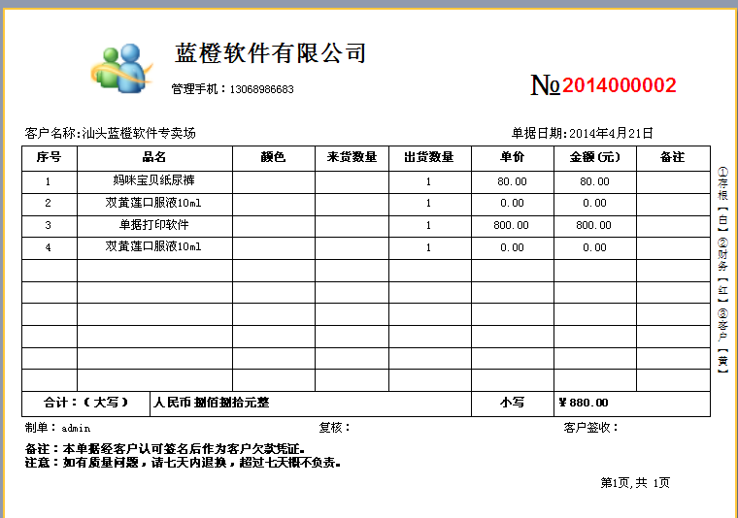Click the two-person company logo icon

click(x=122, y=69)
